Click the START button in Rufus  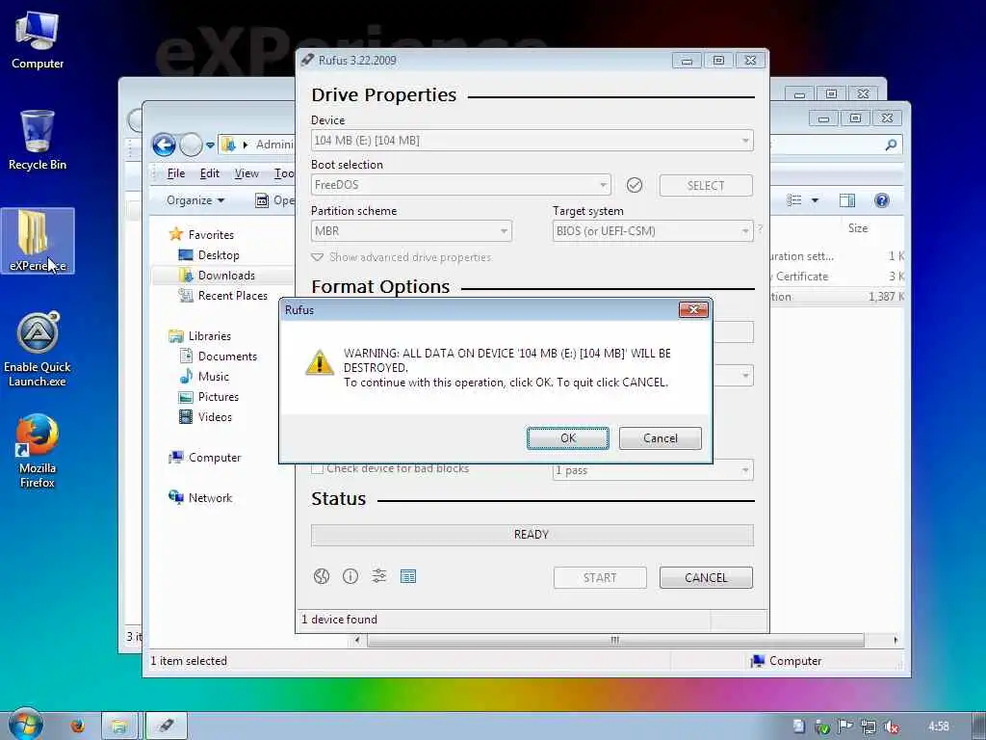tap(600, 578)
